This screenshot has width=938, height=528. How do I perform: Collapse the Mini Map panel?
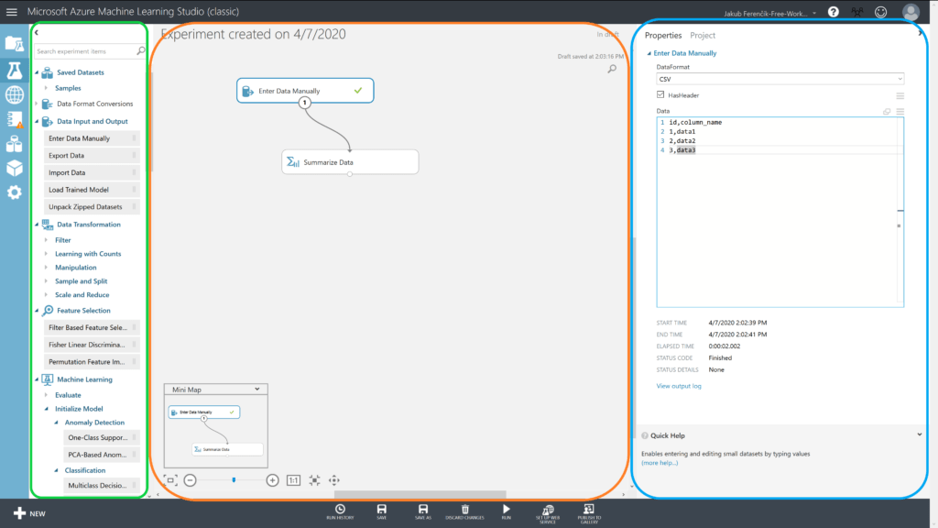click(256, 390)
